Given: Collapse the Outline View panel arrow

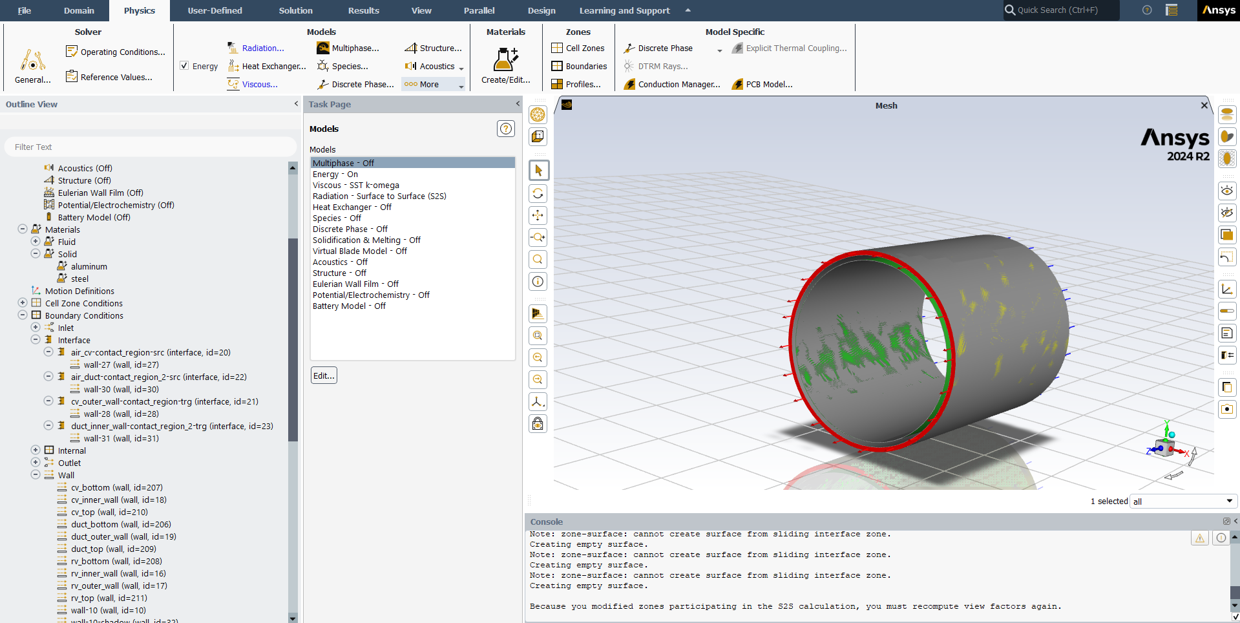Looking at the screenshot, I should (x=296, y=103).
